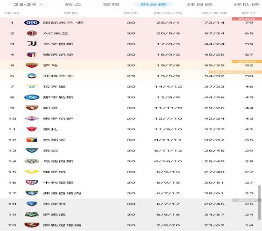Click the 罗马 club logo

pyautogui.click(x=31, y=65)
